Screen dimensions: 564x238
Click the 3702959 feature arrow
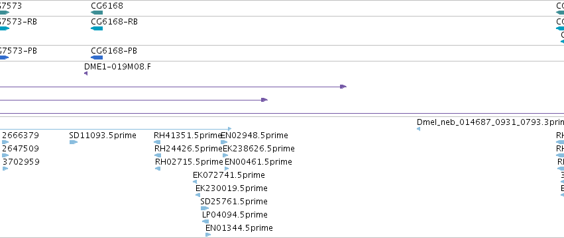[5, 169]
